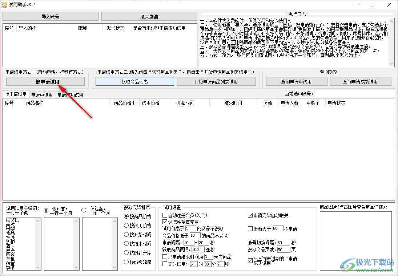Enable 自动注册会员(入会) checkbox

165,215
